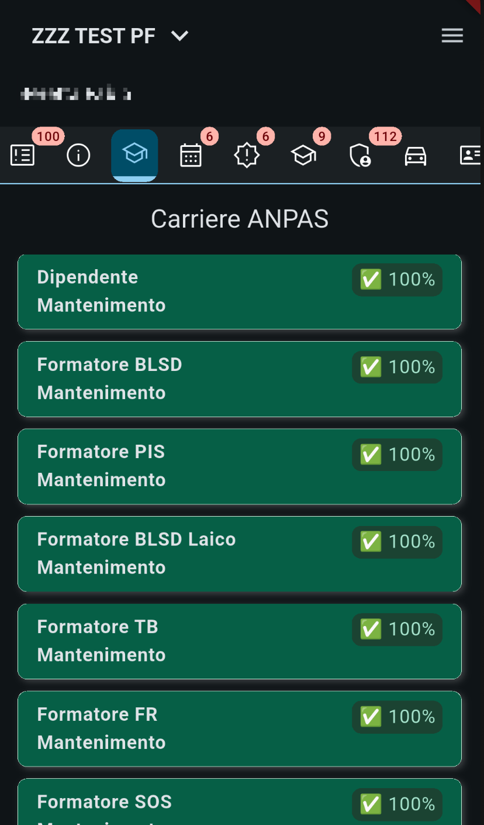The image size is (484, 825).
Task: Select the highlighted graduation cap tab
Action: (x=134, y=156)
